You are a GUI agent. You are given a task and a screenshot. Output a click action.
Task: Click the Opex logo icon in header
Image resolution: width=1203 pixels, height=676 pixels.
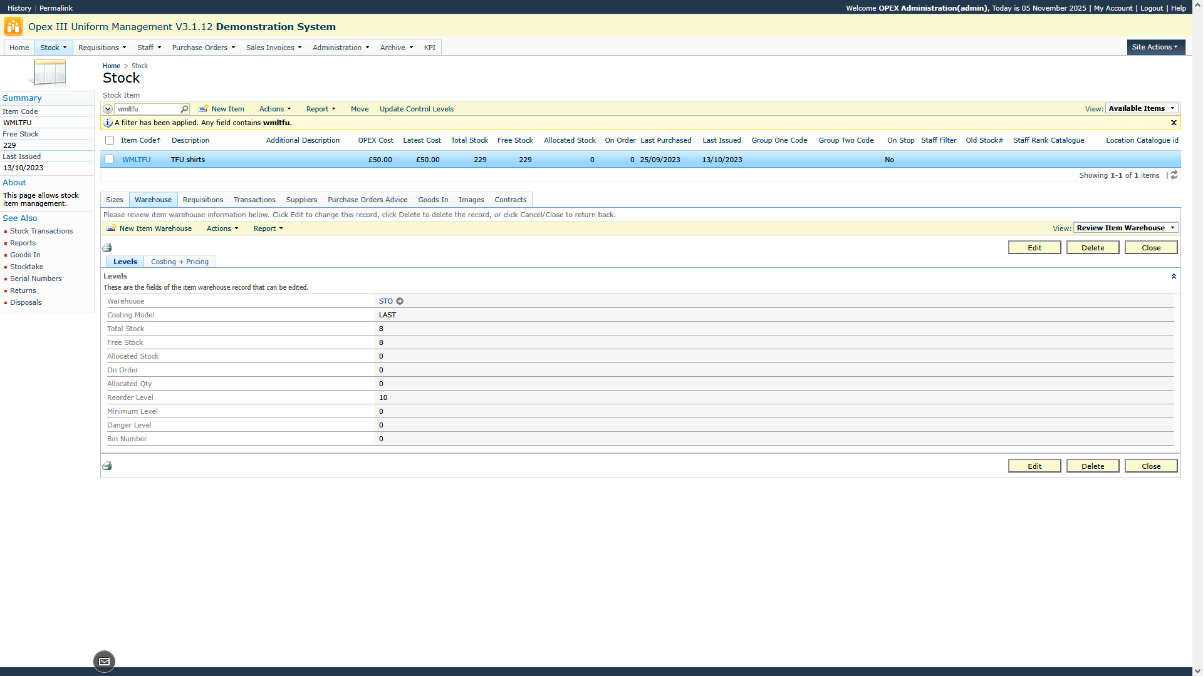click(x=13, y=26)
